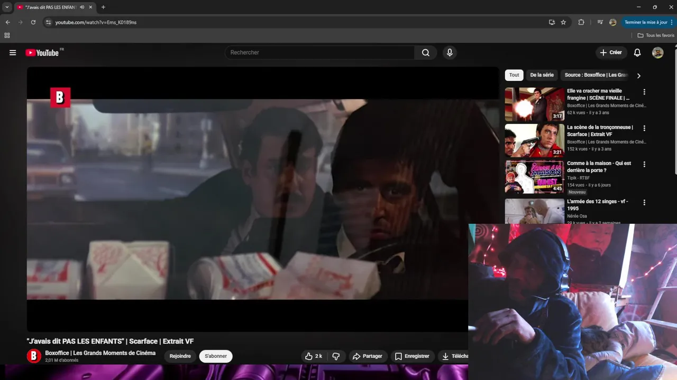Open the Chrome three-dot menu
Screen dimensions: 677x380
point(672,22)
